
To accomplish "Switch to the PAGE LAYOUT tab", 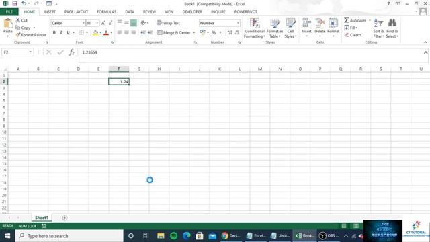I will click(x=76, y=12).
